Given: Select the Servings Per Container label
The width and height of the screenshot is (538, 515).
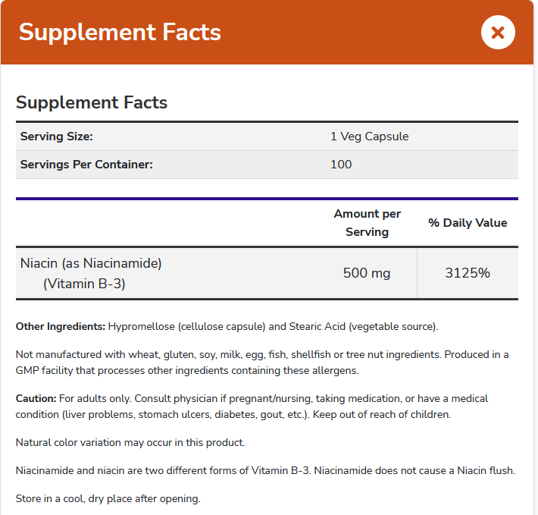Looking at the screenshot, I should pyautogui.click(x=86, y=165).
